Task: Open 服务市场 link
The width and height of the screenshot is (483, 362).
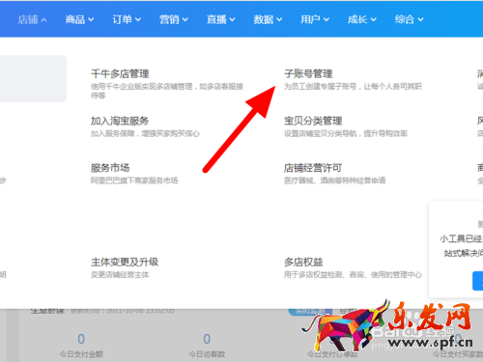Action: tap(110, 168)
